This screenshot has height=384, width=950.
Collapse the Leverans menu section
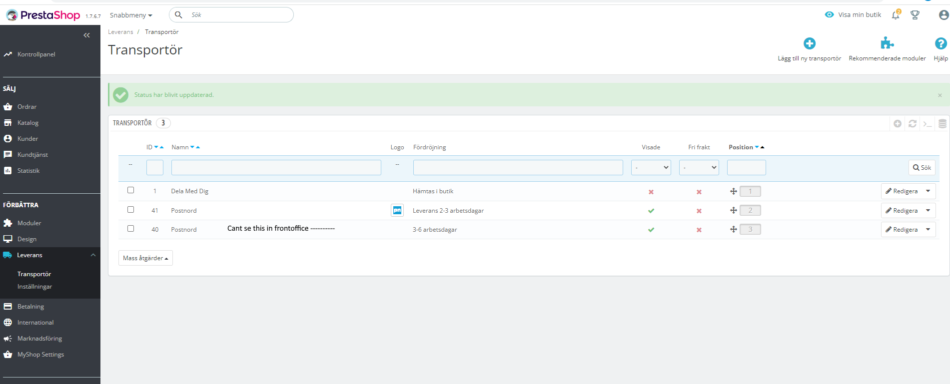[93, 255]
